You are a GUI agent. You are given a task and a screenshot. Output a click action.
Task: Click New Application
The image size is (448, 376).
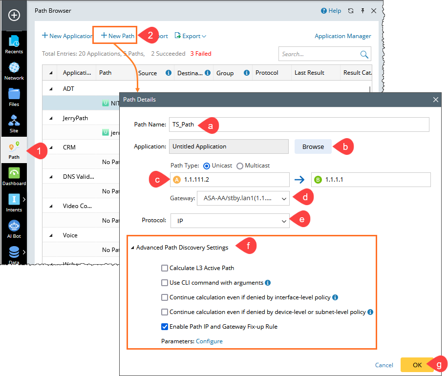click(67, 36)
